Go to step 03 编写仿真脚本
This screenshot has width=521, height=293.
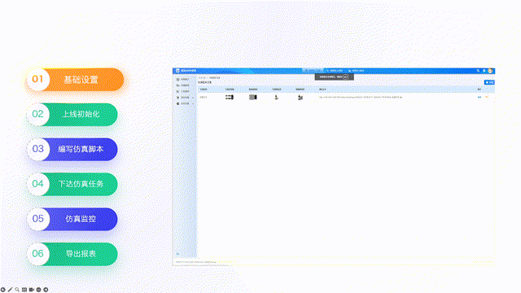coord(72,149)
